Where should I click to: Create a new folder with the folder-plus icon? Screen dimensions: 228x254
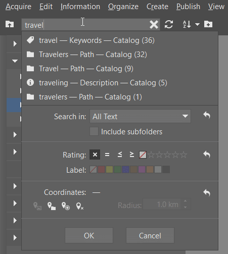208,24
